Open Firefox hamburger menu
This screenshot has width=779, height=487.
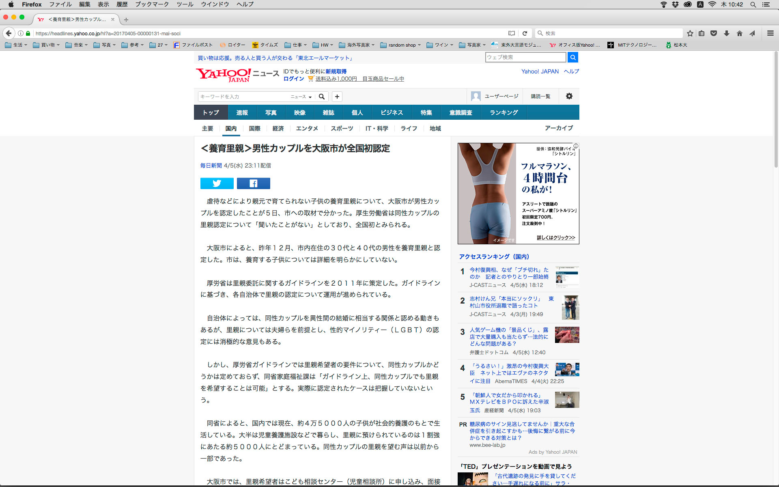770,33
